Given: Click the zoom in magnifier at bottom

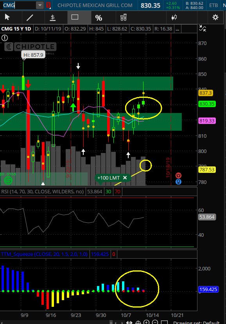Looking at the screenshot, I should point(146,322).
